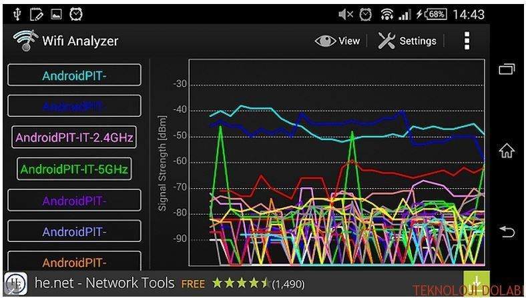Tap the he.net ad app icon
526x298 pixels.
(x=15, y=284)
